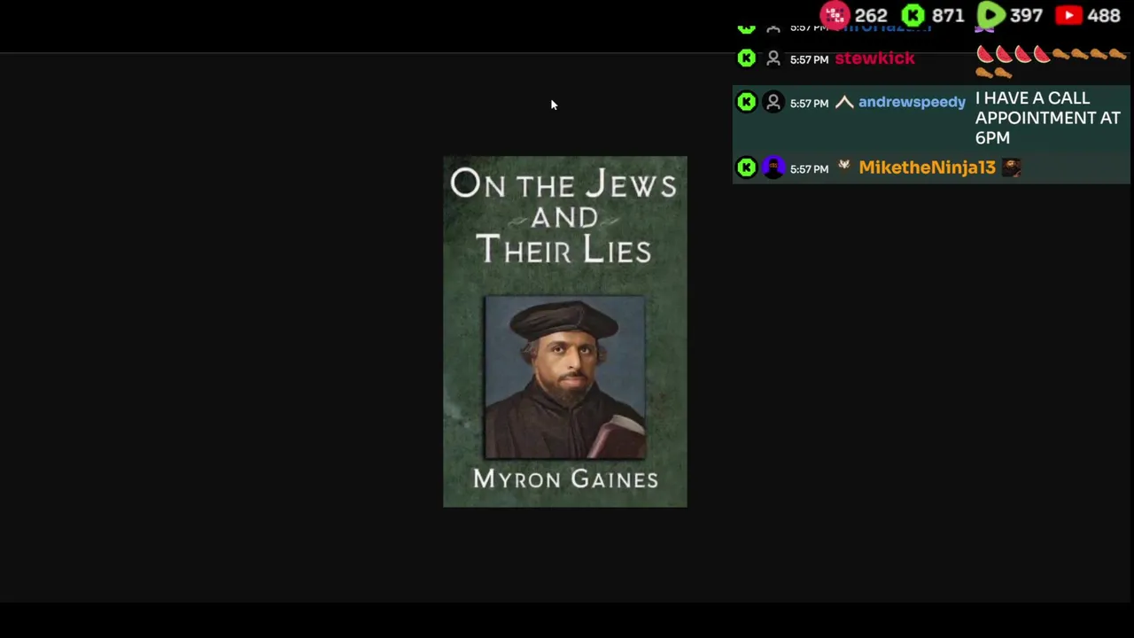
Task: Click the winged badge before MiketheNinja13
Action: click(x=844, y=165)
